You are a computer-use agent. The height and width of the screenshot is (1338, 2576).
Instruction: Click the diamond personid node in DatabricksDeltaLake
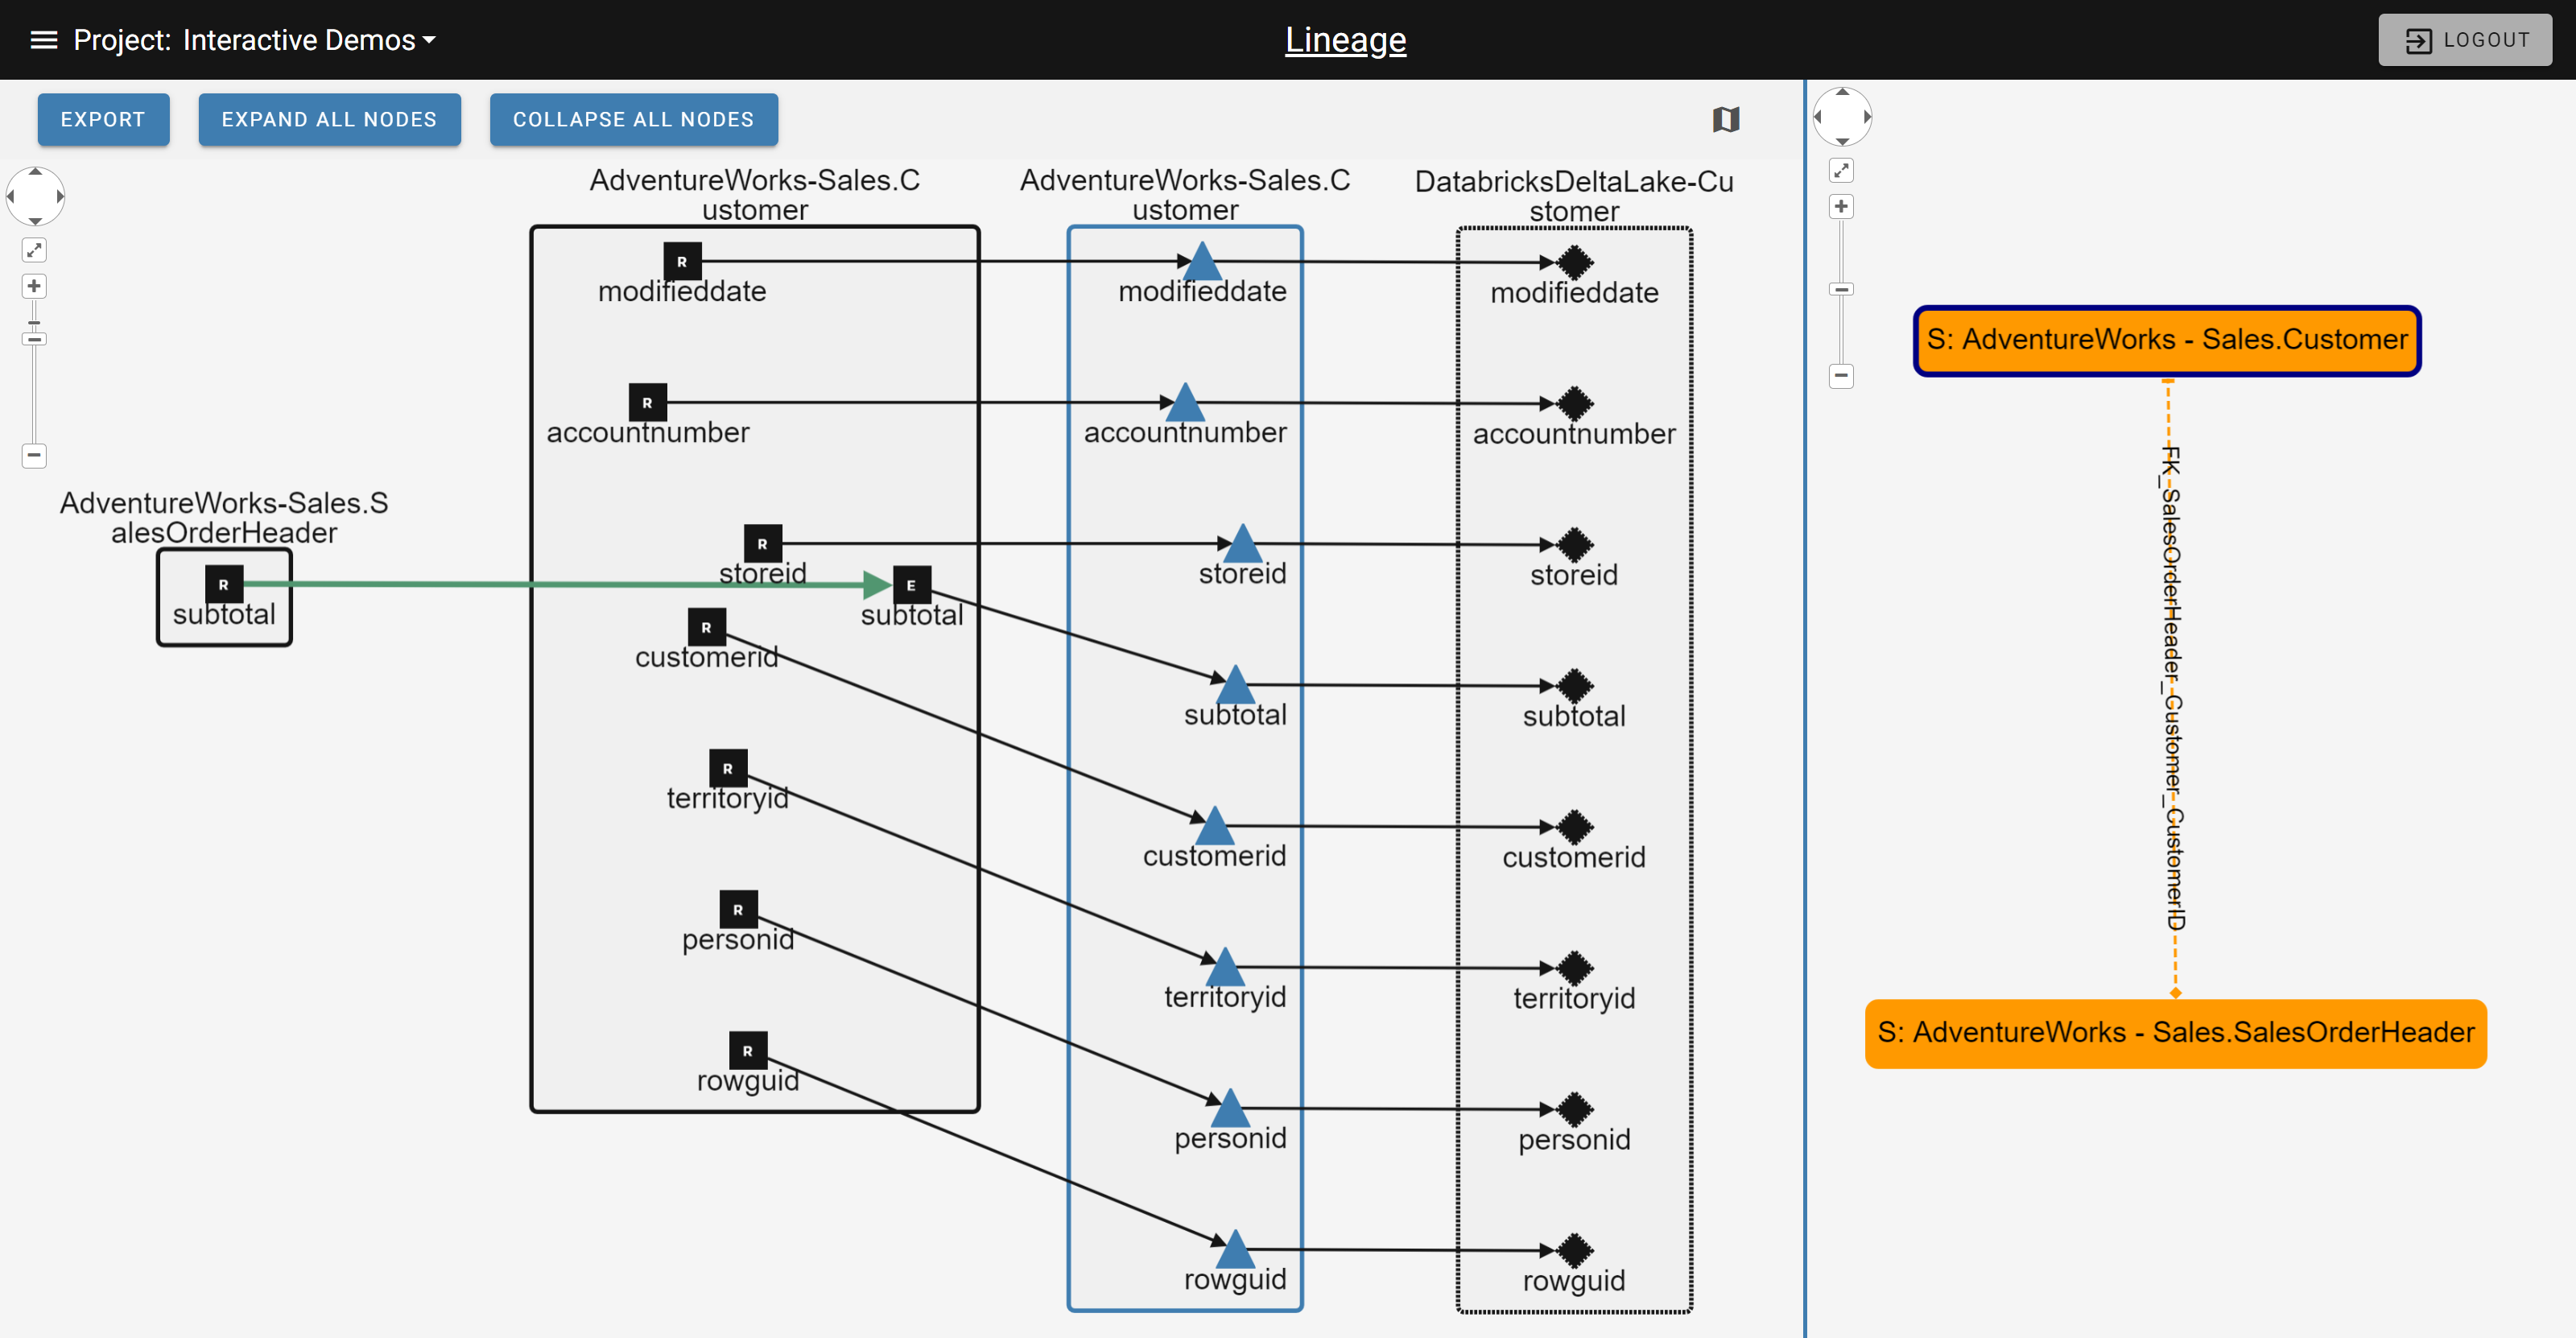[x=1574, y=1108]
